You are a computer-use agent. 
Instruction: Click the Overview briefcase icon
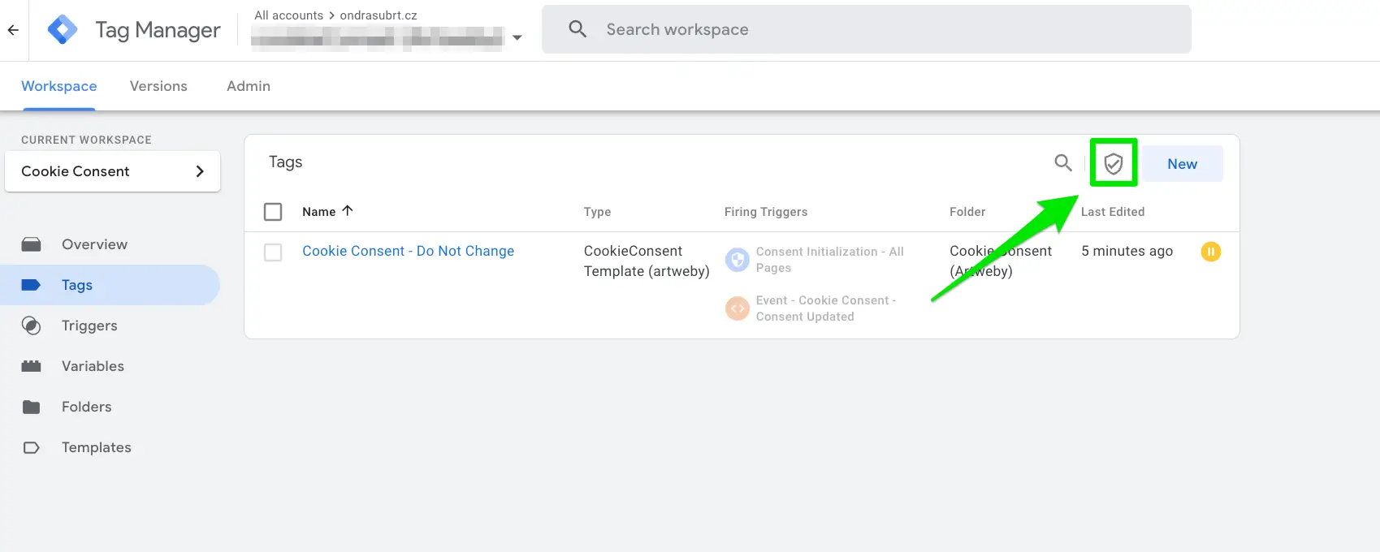31,244
